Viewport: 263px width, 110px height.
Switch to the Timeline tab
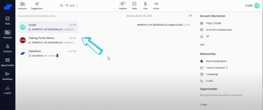click(123, 5)
